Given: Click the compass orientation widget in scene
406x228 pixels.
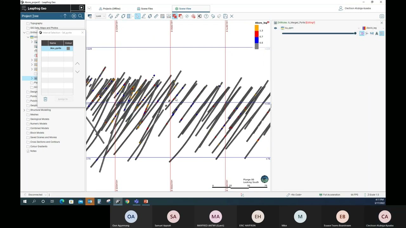Looking at the screenshot, I should coord(264,179).
